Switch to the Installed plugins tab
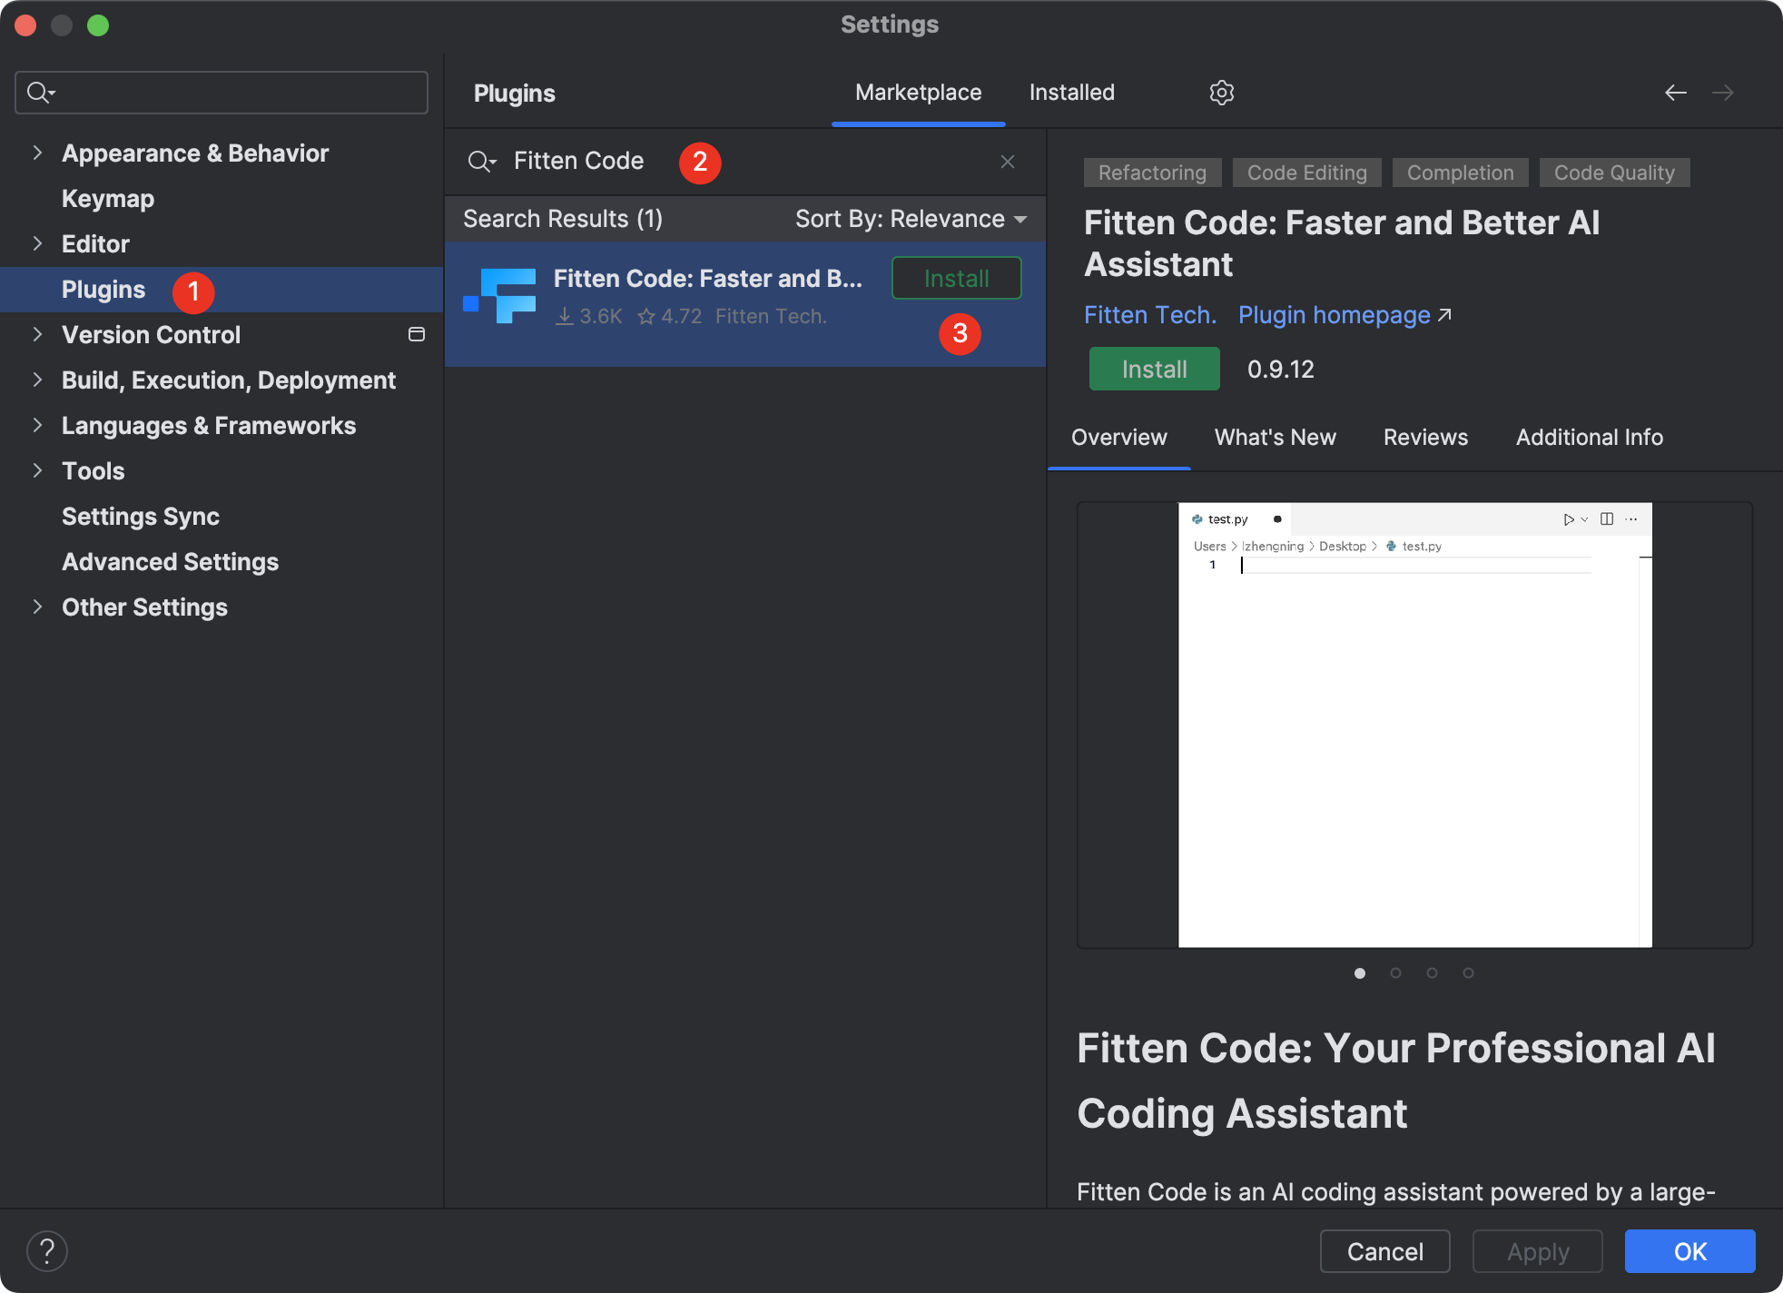 (1071, 93)
